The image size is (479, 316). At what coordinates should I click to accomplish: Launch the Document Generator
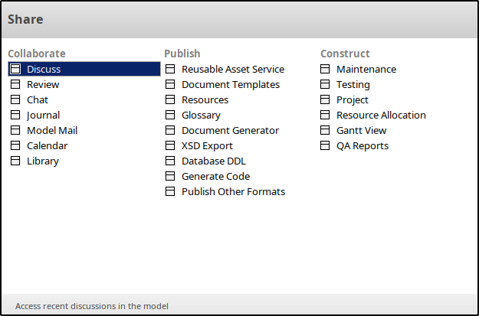(230, 130)
